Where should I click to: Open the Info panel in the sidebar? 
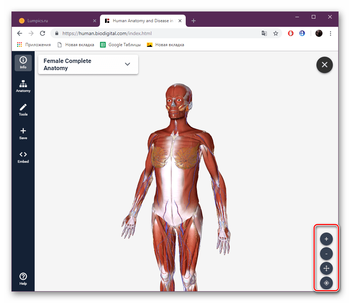click(x=23, y=62)
